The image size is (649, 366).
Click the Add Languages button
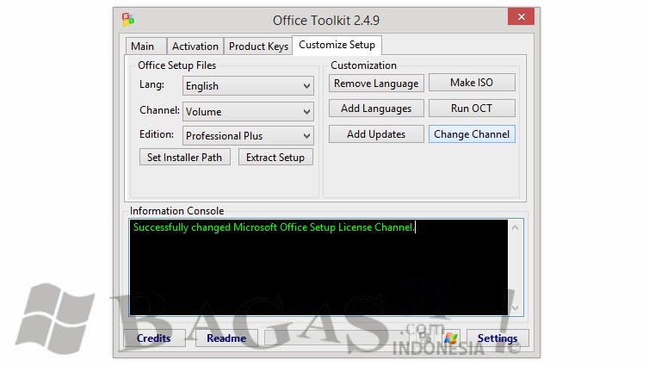pos(376,108)
